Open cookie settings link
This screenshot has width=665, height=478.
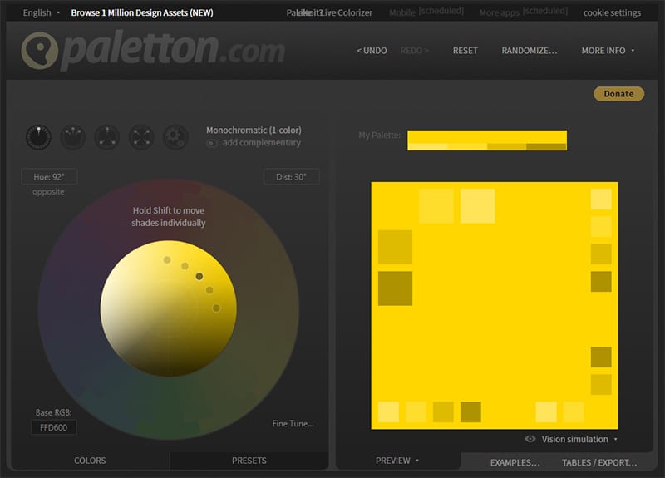coord(612,12)
